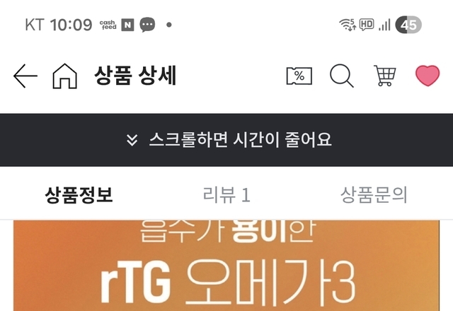453x311 pixels.
Task: Tap the double chevron down arrows
Action: (132, 140)
